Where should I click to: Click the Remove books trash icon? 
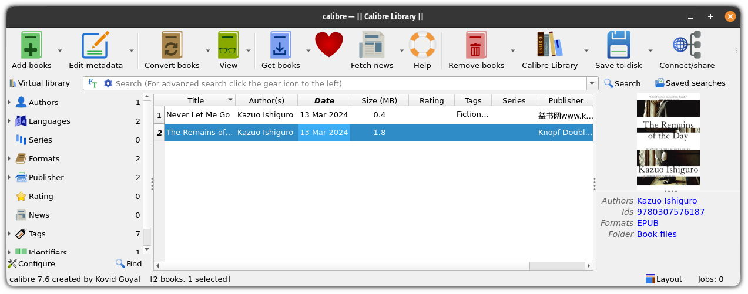tap(476, 46)
